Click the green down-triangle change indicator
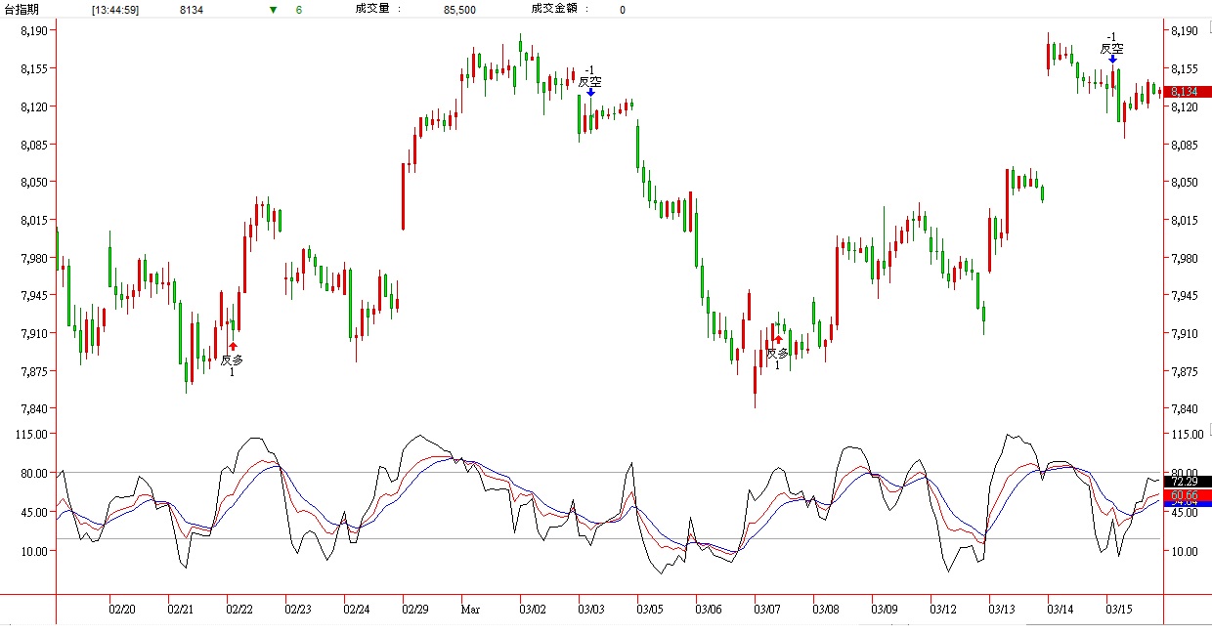This screenshot has width=1212, height=634. click(273, 10)
